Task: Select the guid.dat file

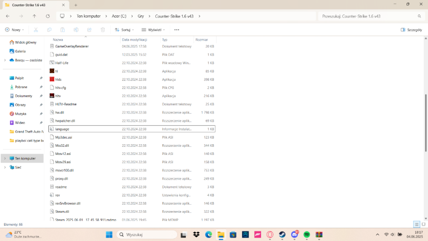Action: 61,55
